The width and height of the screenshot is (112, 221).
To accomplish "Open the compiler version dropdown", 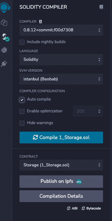I will pos(61,30).
